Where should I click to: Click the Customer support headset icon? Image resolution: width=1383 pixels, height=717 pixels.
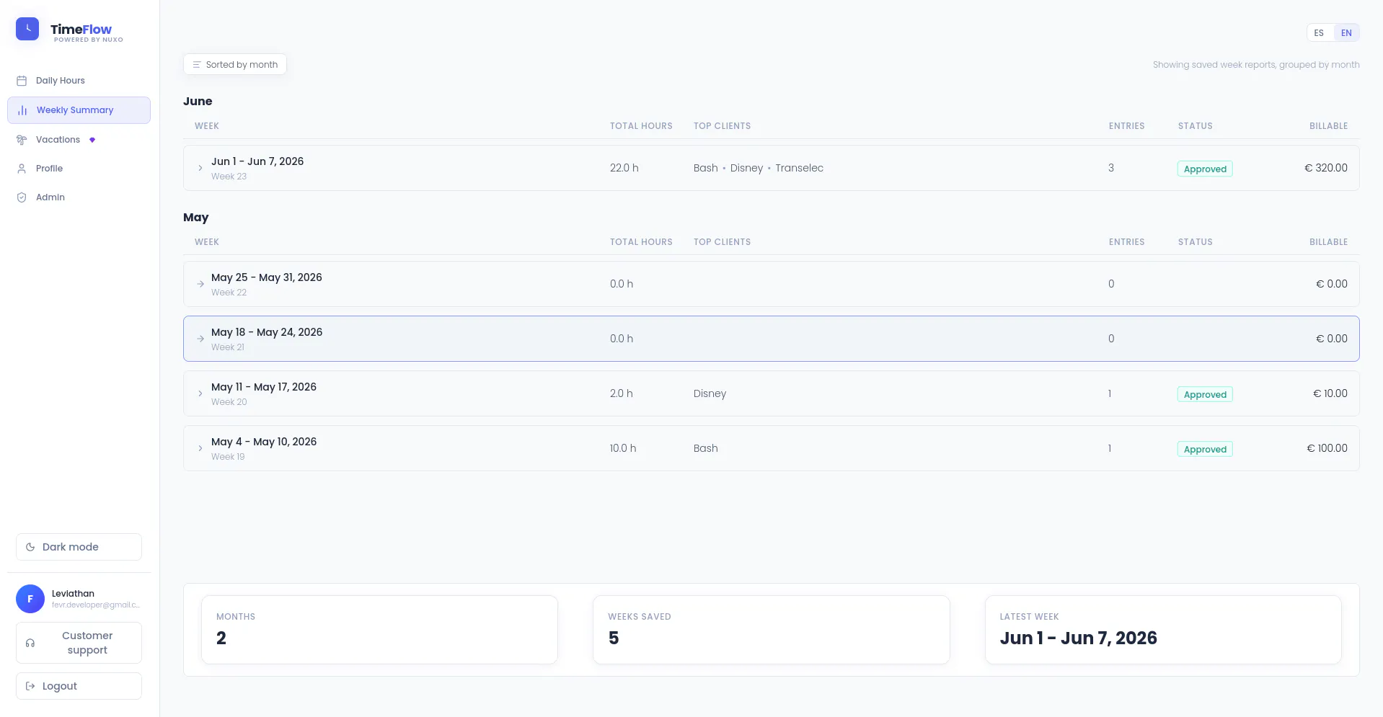point(30,643)
